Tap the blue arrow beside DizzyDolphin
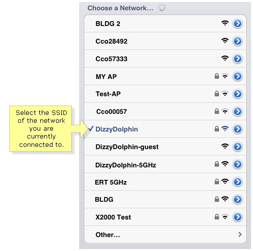The height and width of the screenshot is (251, 253). point(237,129)
